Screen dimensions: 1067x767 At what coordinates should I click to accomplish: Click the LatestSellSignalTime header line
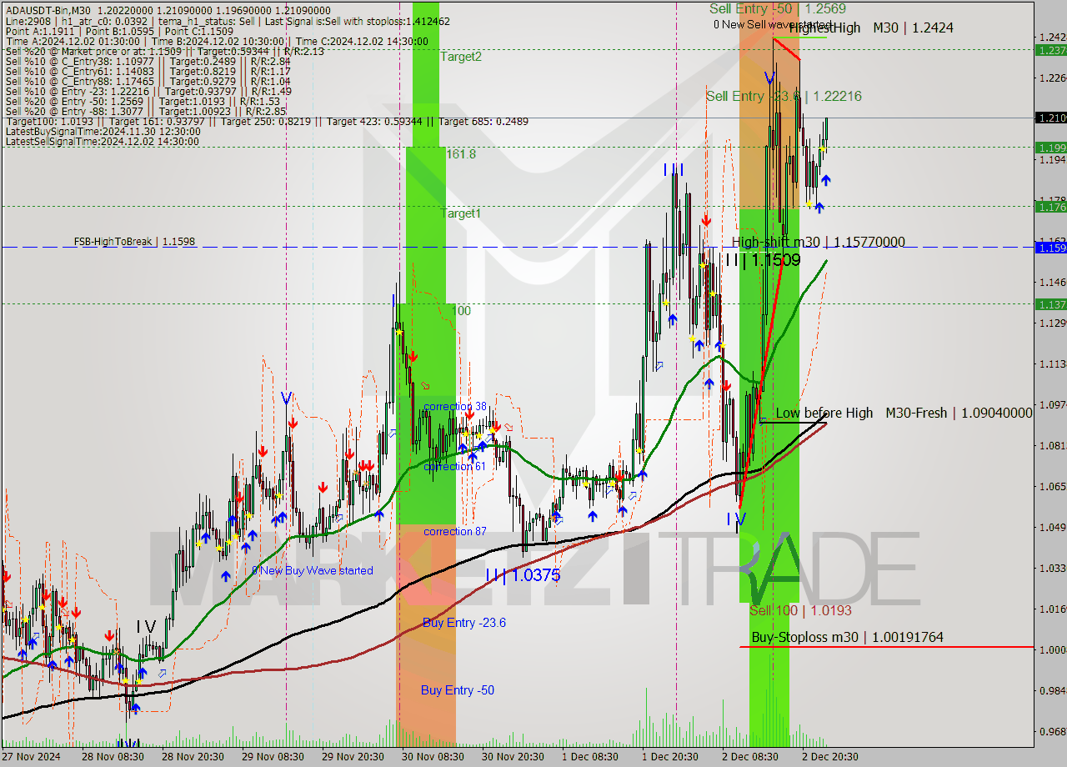[x=102, y=142]
